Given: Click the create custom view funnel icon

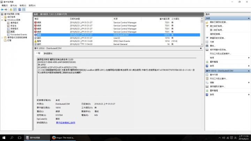Looking at the screenshot, I should coord(207,26).
